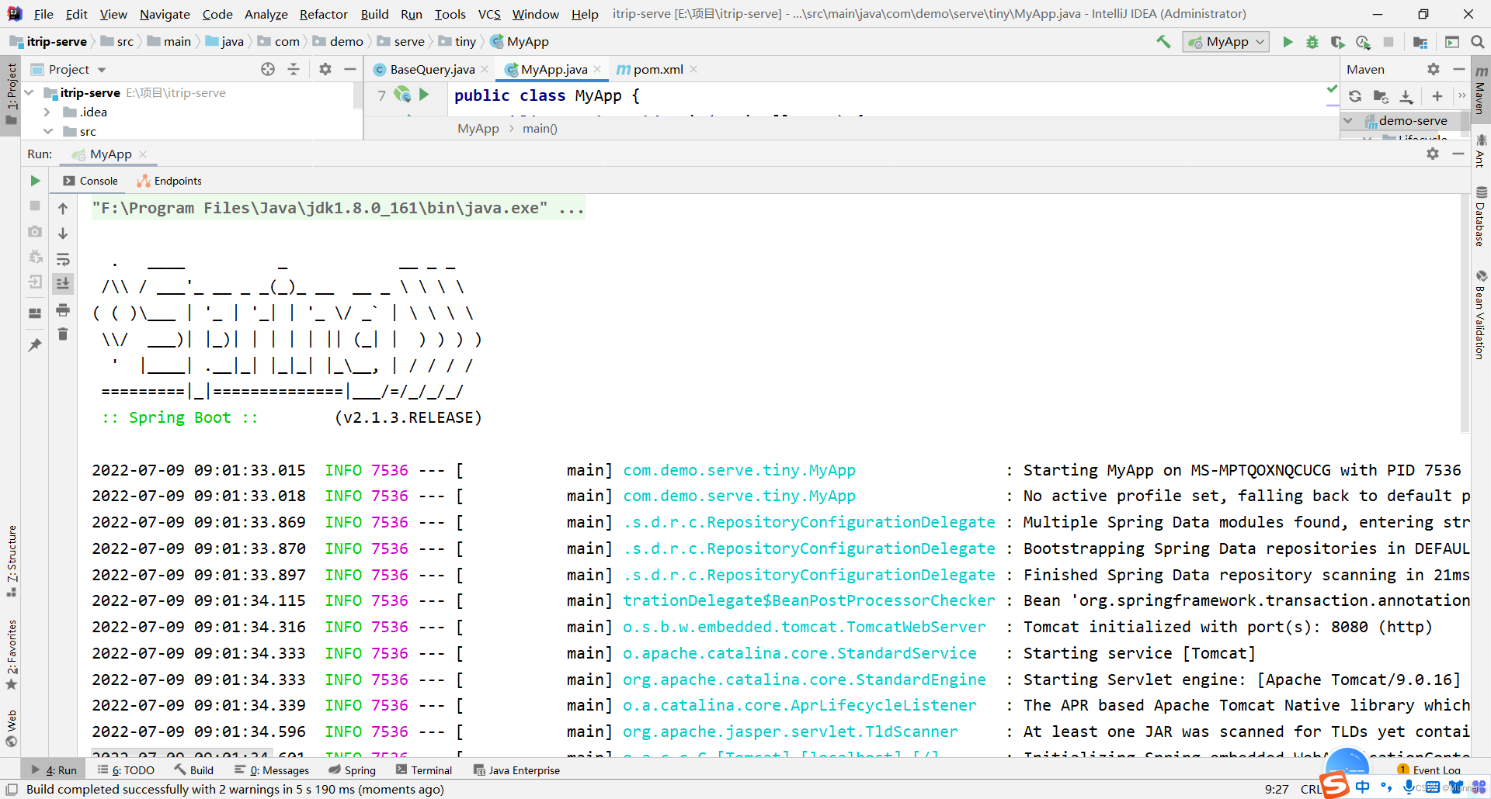The height and width of the screenshot is (799, 1491).
Task: Click the green run success checkmark indicator
Action: (1333, 88)
